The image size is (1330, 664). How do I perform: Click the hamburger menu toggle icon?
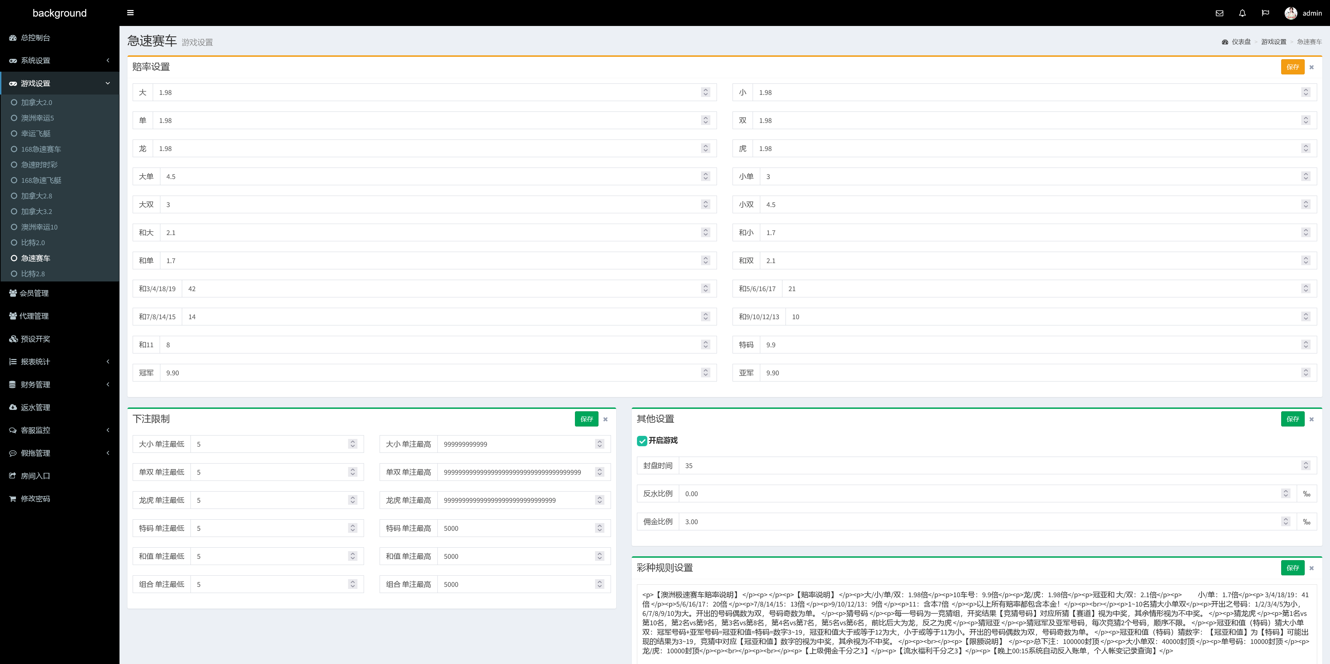pyautogui.click(x=130, y=13)
